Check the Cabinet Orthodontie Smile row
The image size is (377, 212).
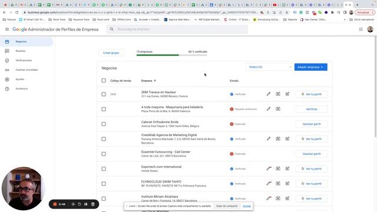(104, 124)
